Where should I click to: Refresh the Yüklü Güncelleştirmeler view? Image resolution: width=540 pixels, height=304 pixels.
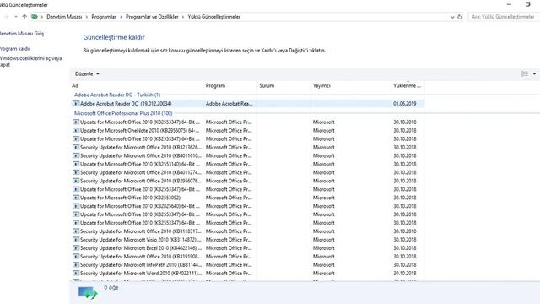[459, 17]
